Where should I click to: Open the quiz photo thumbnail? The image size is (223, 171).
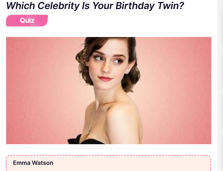[x=109, y=91]
